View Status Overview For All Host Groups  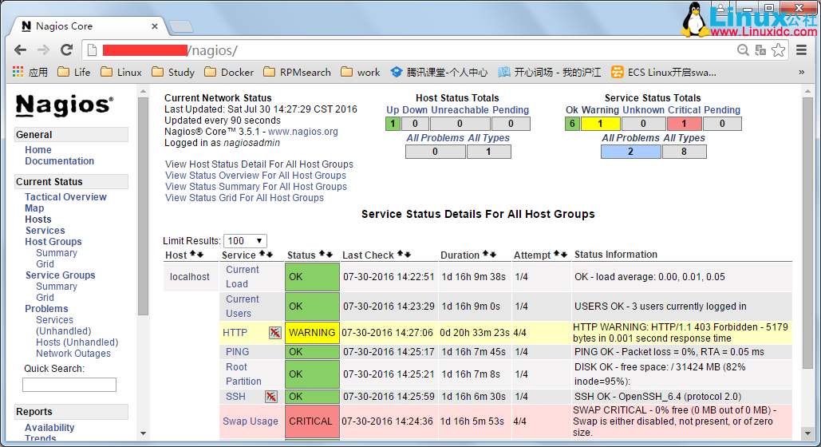pos(255,176)
